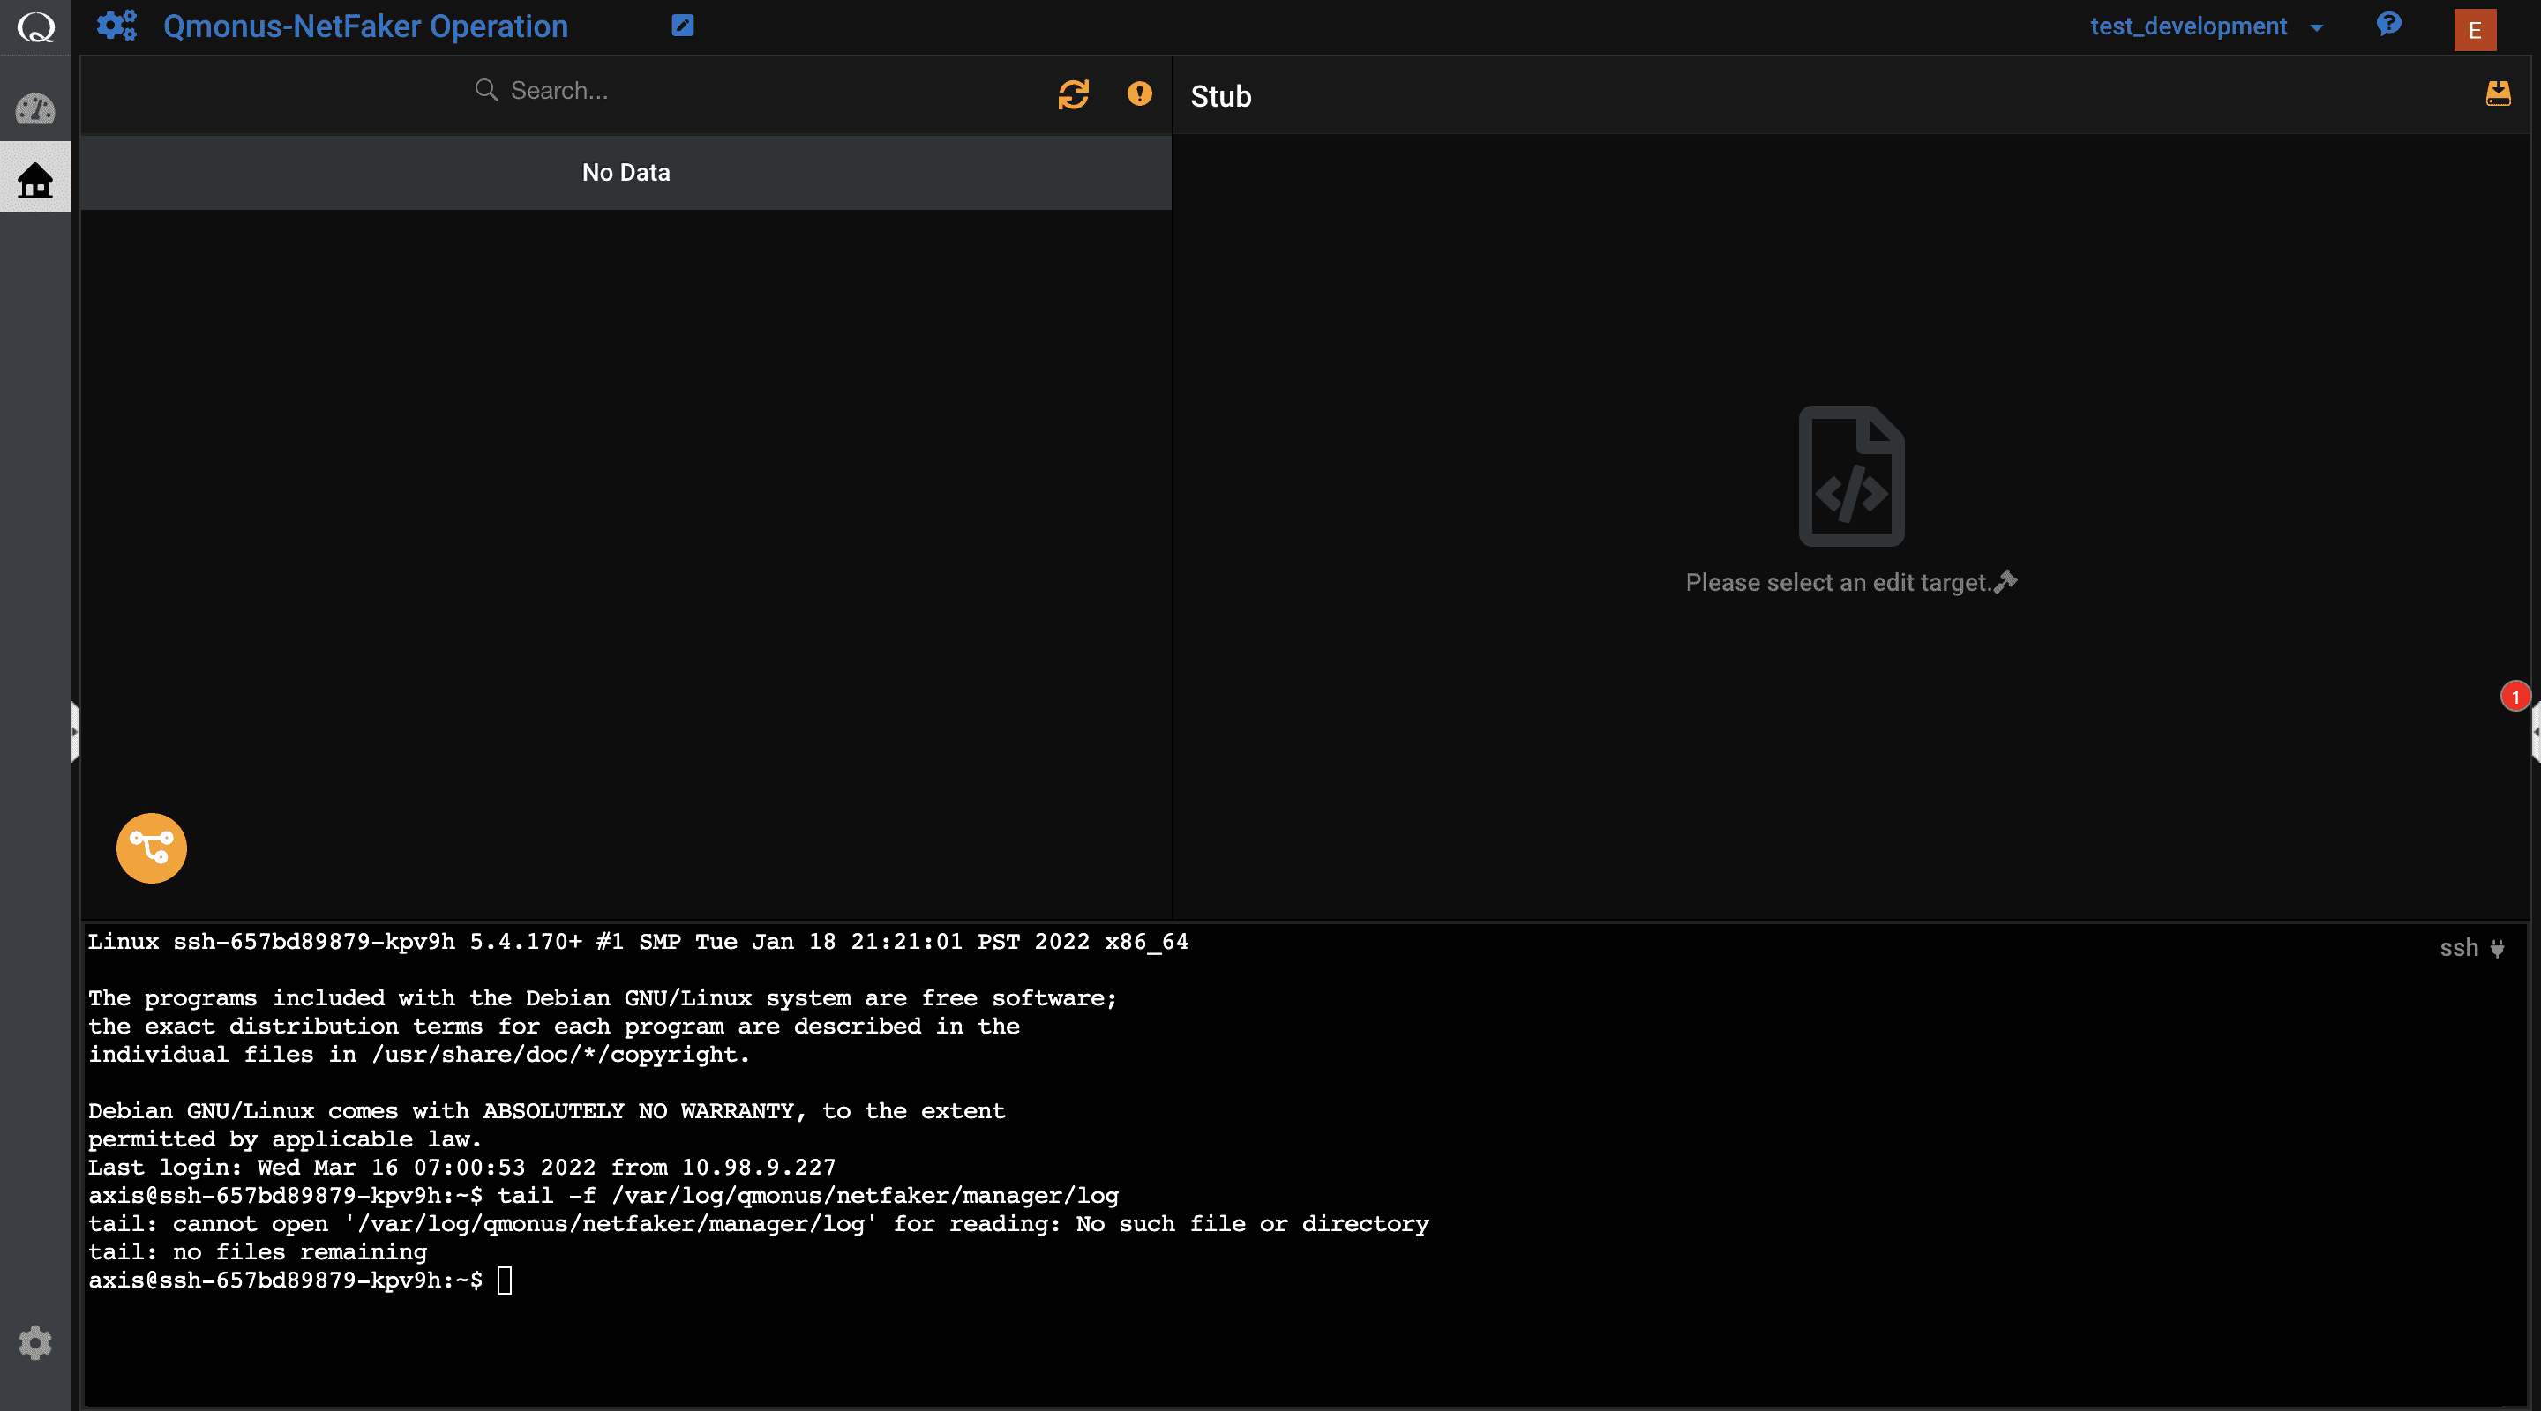Expand the right side panel handle

tap(2535, 731)
